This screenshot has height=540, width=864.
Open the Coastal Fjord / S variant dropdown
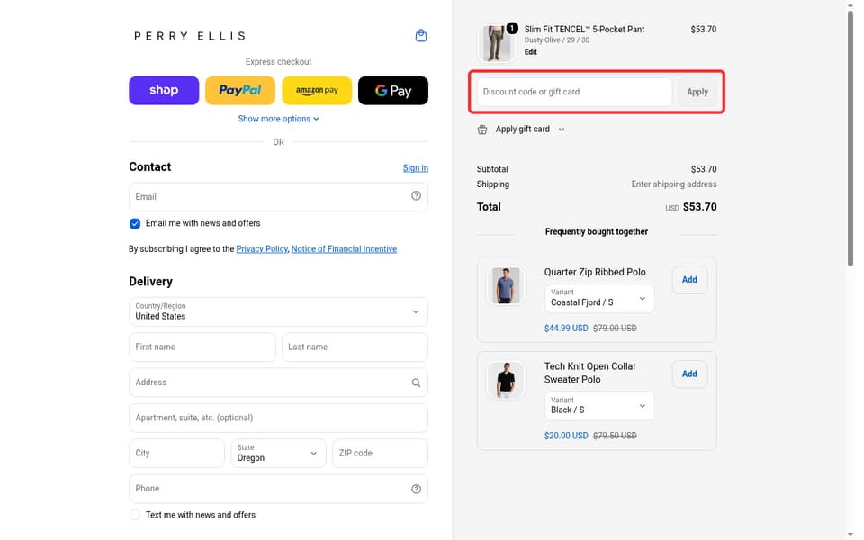tap(599, 298)
